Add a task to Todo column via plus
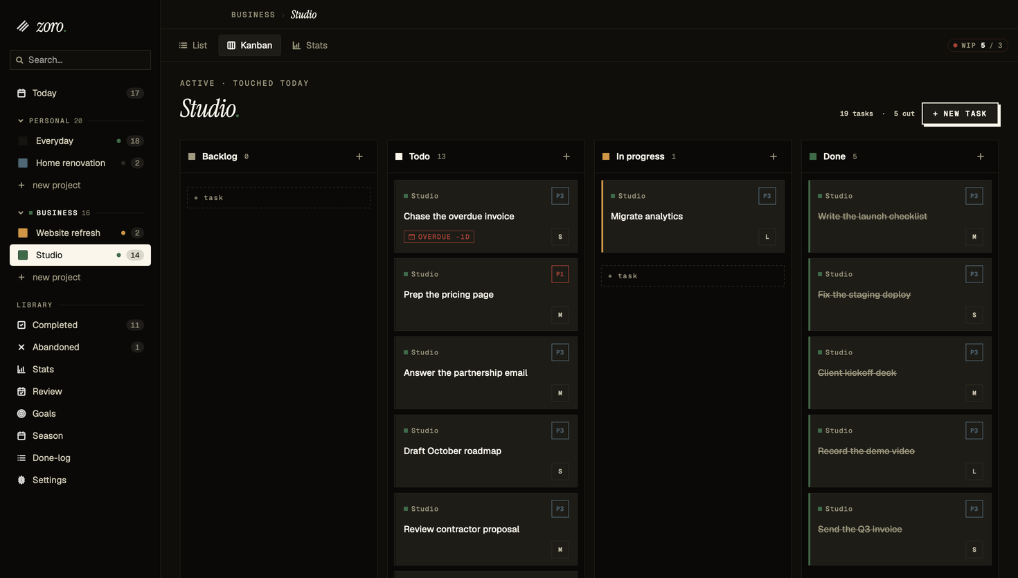The width and height of the screenshot is (1018, 578). coord(566,156)
